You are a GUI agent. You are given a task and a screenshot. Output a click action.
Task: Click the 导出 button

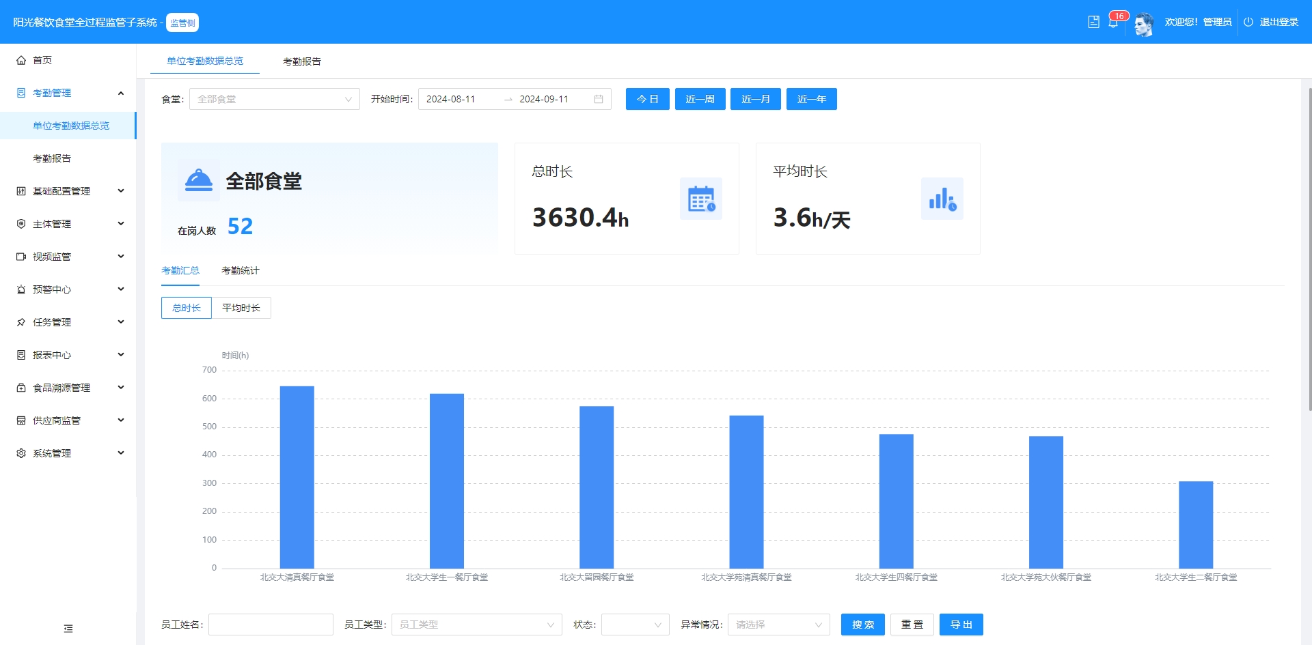tap(961, 625)
